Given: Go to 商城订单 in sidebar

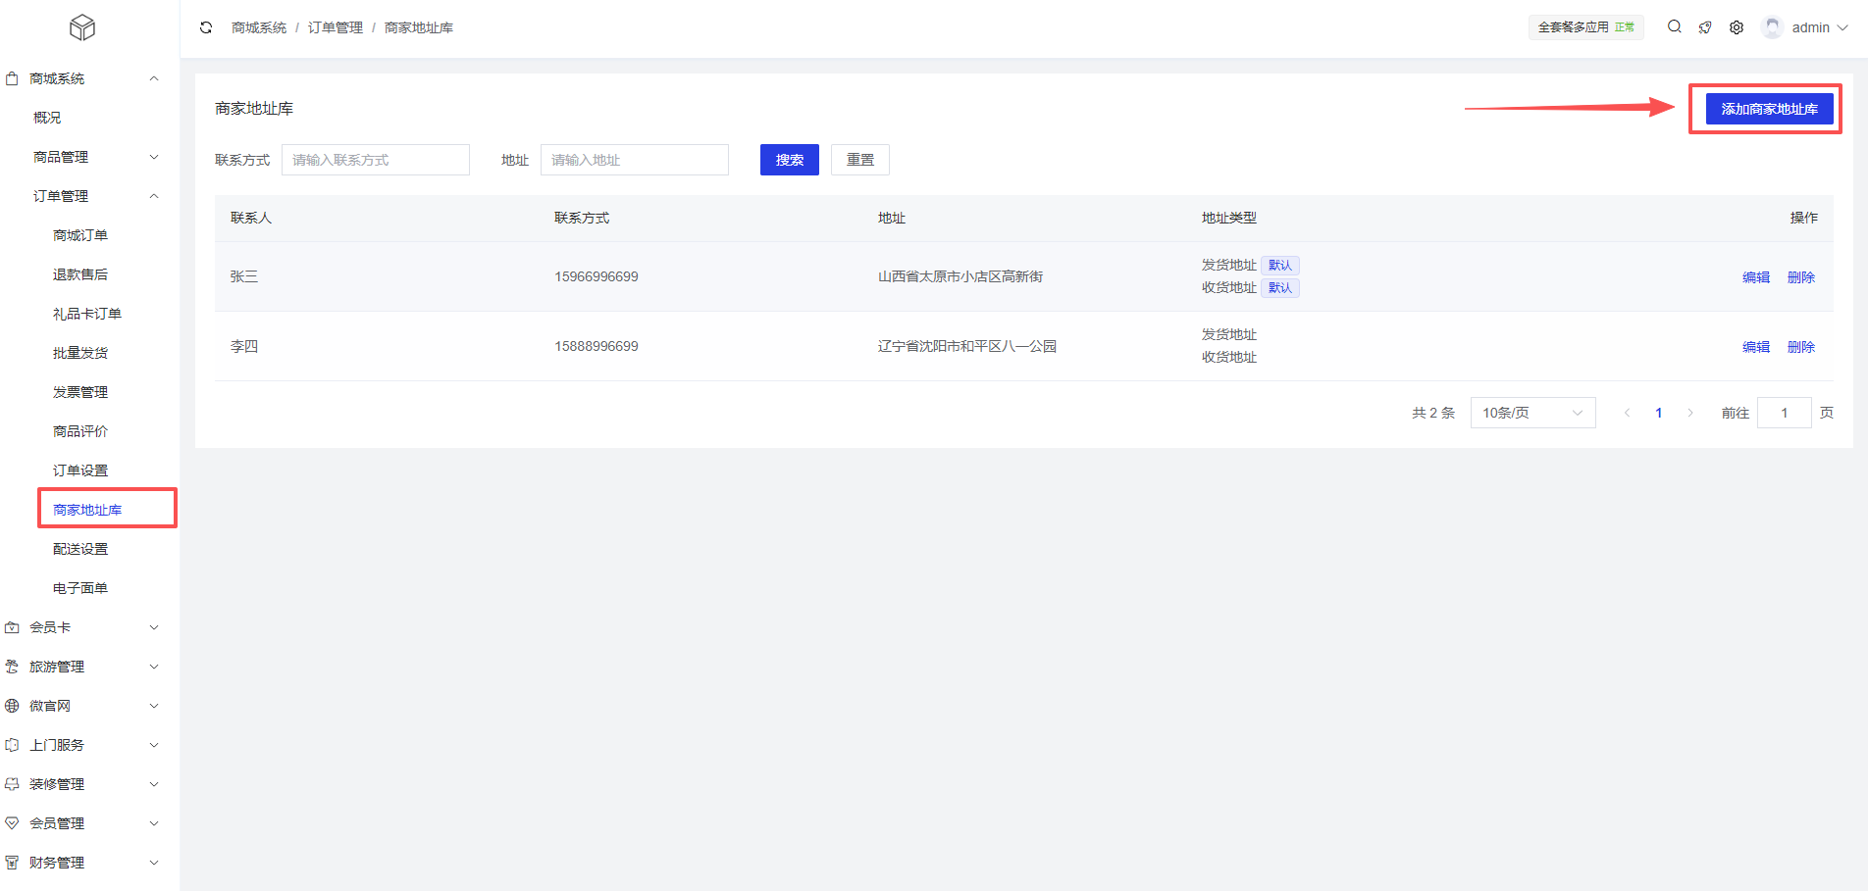Looking at the screenshot, I should [x=80, y=235].
